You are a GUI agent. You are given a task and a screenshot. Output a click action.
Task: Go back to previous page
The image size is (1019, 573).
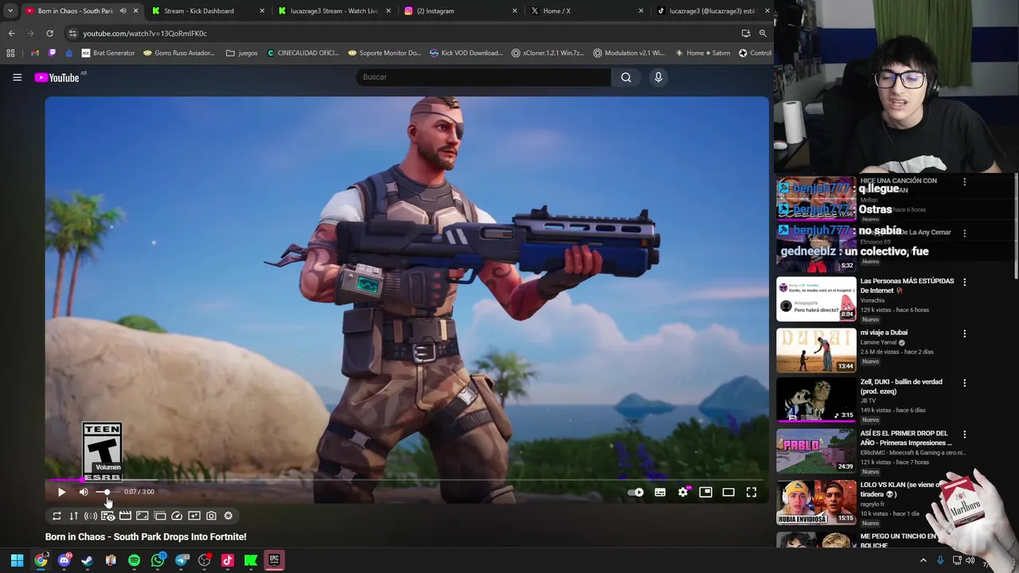tap(11, 33)
